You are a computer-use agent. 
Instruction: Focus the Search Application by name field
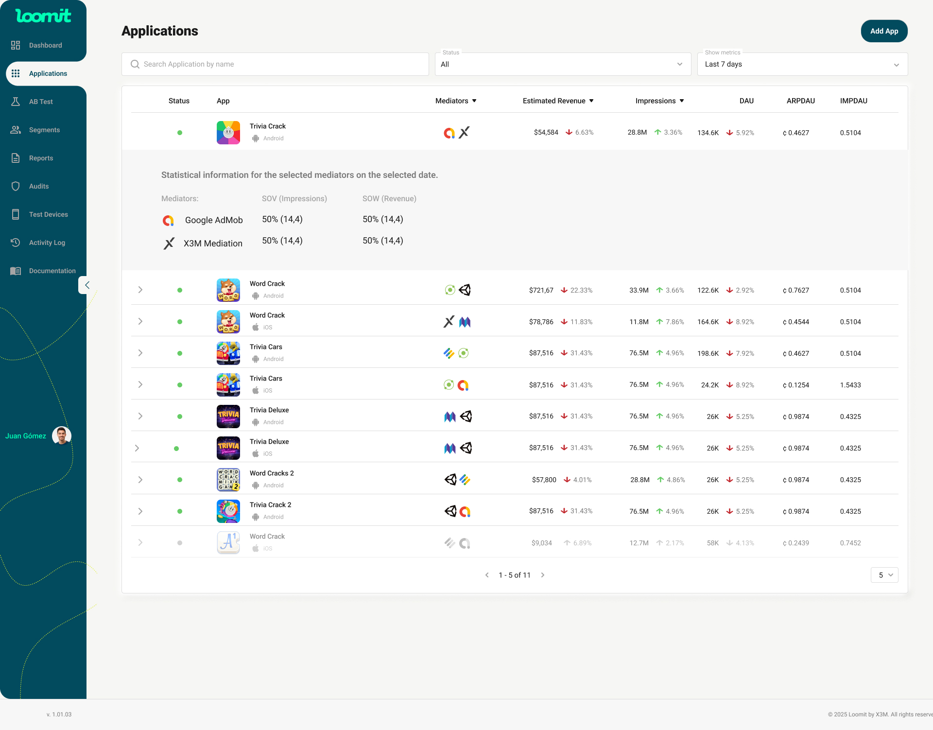(x=275, y=64)
